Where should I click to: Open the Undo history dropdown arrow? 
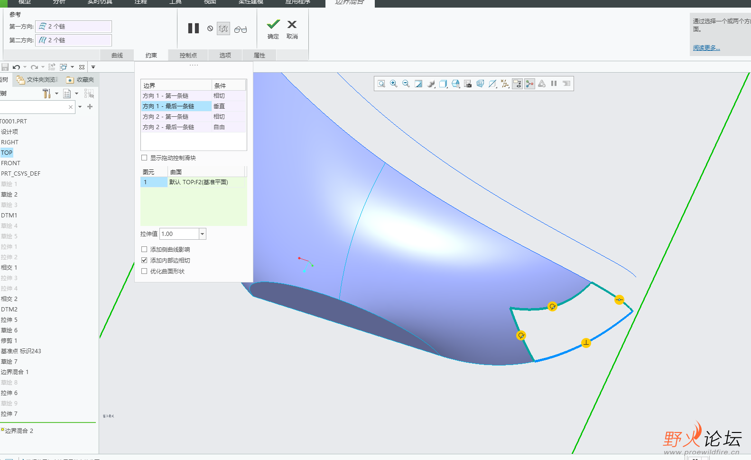[x=25, y=67]
